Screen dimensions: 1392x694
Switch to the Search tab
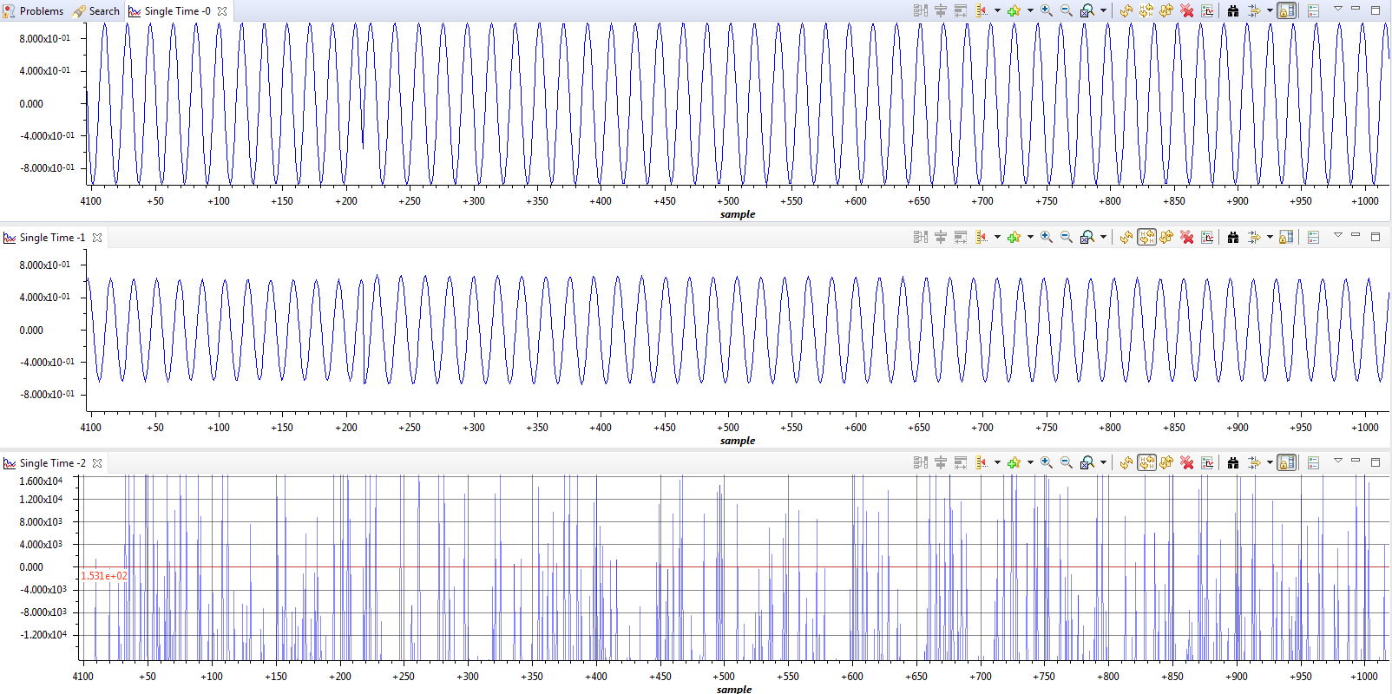96,10
